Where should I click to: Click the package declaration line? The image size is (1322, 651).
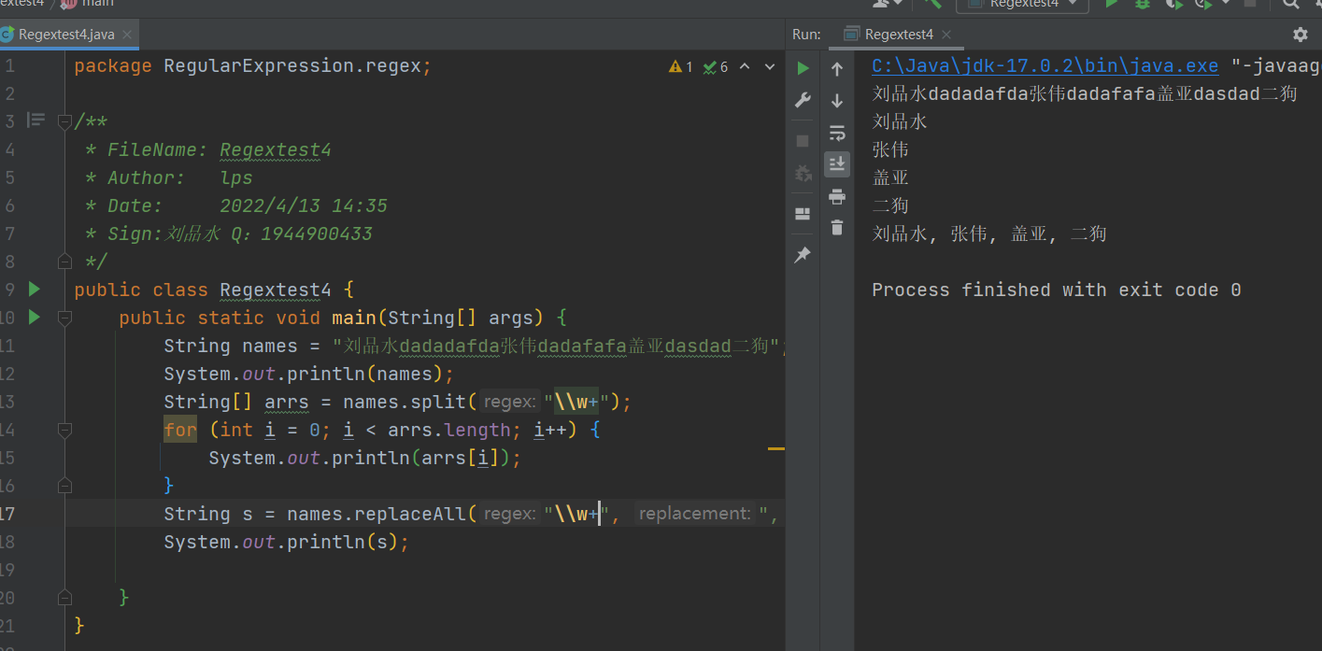[x=253, y=66]
